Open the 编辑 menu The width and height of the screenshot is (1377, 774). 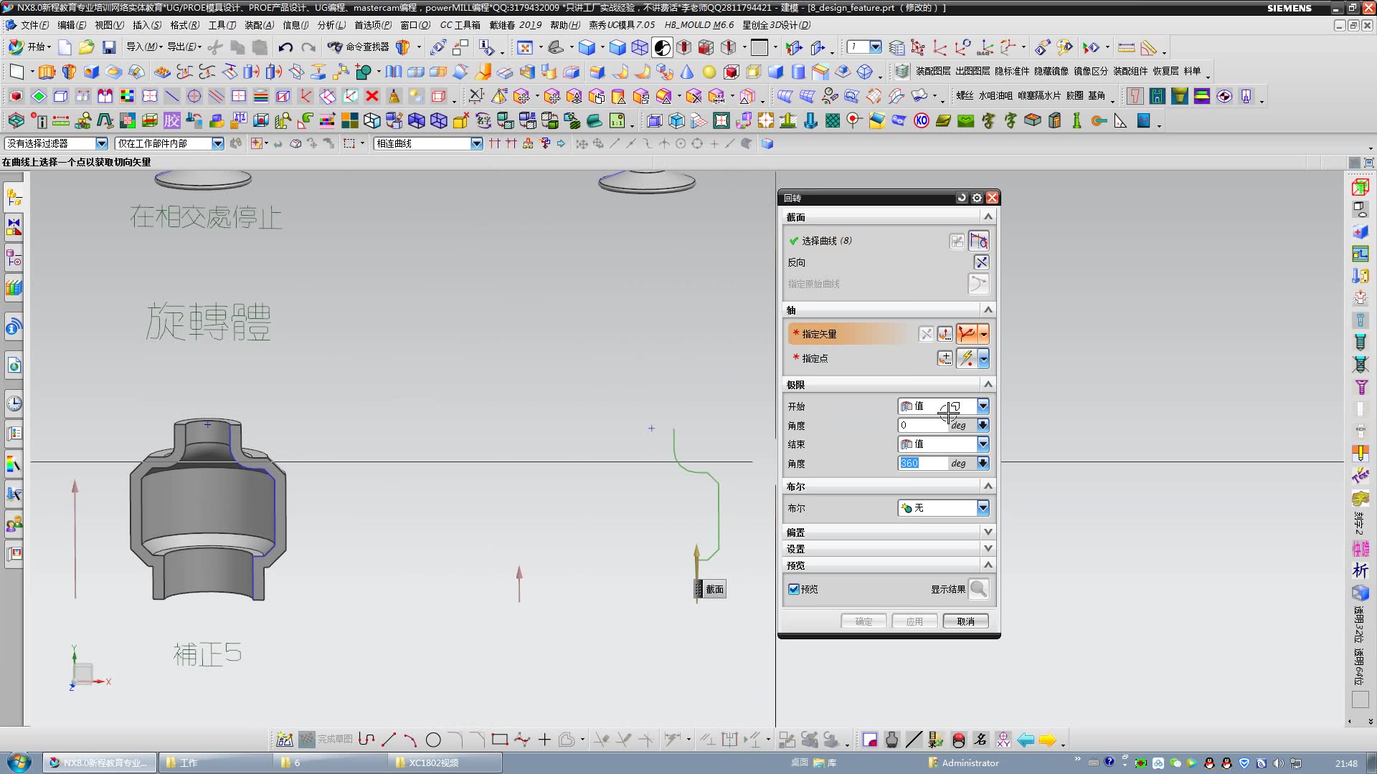[71, 25]
